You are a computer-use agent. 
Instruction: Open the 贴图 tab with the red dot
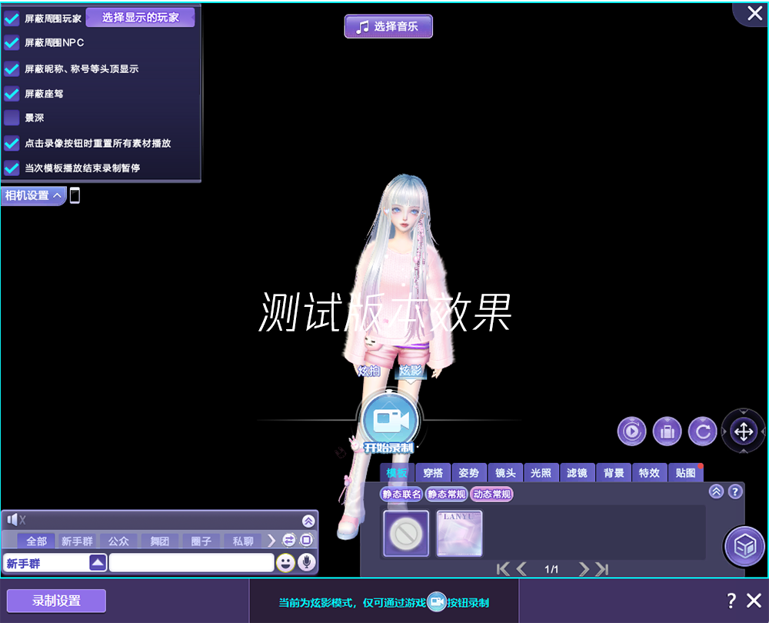pos(684,473)
